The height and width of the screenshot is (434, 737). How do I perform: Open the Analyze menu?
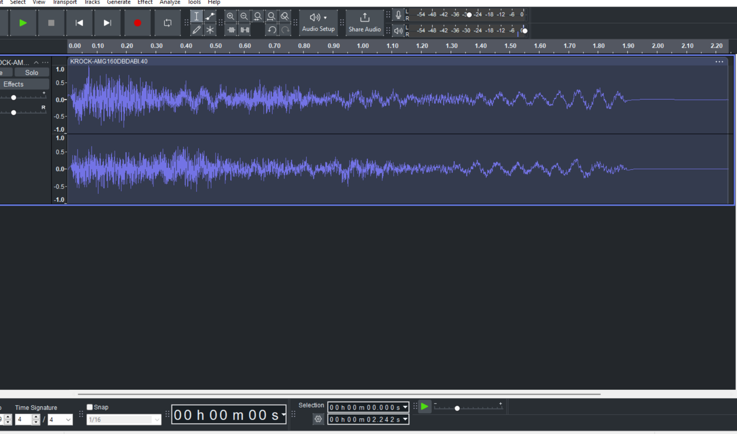pos(170,3)
